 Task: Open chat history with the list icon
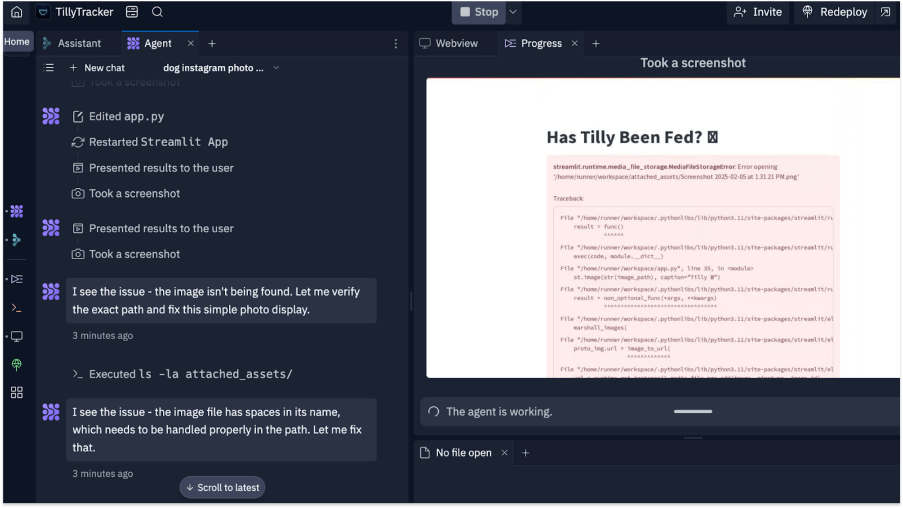coord(49,67)
